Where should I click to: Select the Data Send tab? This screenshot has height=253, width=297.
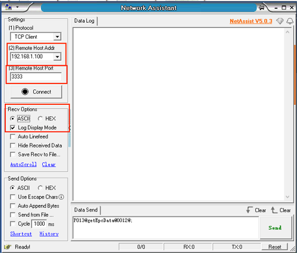(86, 210)
